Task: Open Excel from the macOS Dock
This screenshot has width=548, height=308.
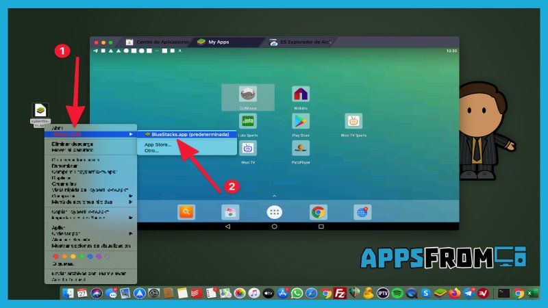Action: tap(532, 293)
